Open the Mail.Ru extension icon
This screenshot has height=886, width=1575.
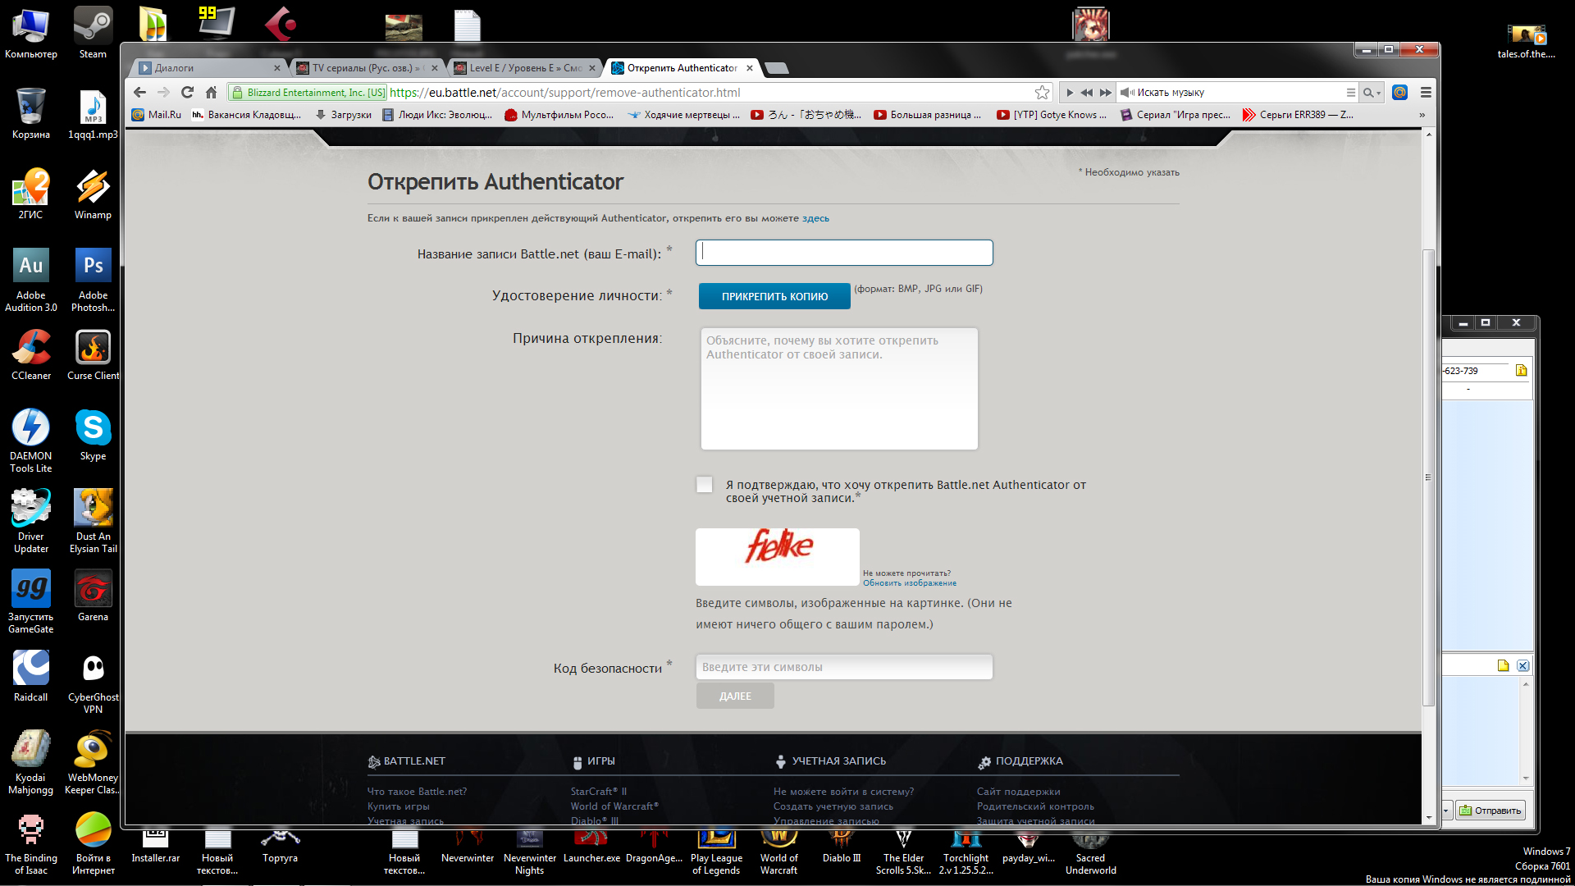tap(1399, 93)
